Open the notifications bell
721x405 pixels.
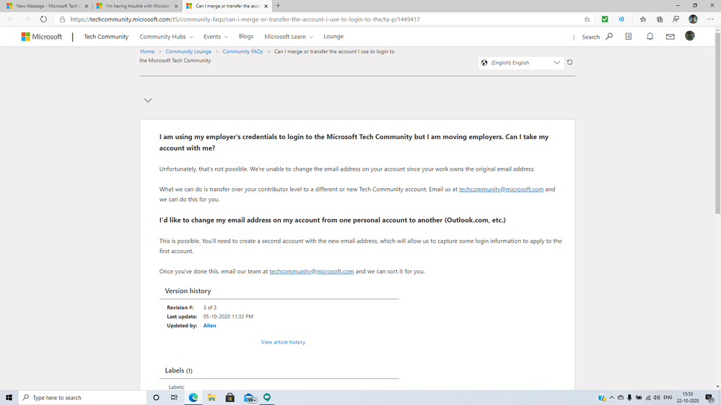pos(650,36)
